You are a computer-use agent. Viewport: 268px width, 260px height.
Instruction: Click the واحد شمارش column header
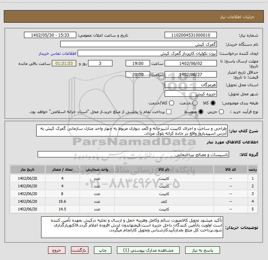coord(97,169)
